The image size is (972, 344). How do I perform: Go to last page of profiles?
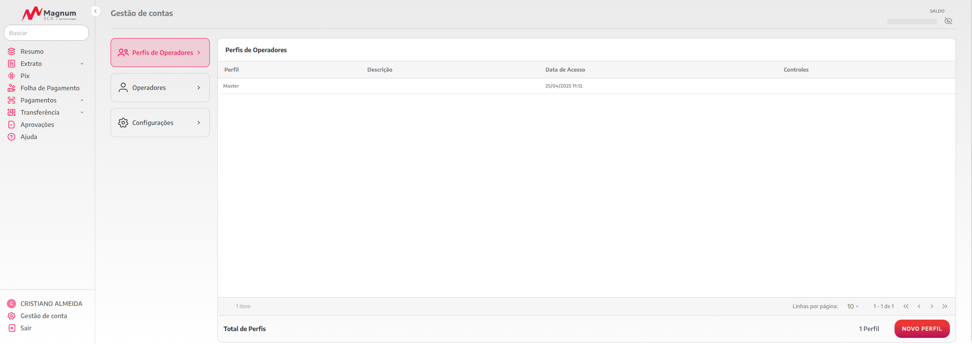coord(945,306)
